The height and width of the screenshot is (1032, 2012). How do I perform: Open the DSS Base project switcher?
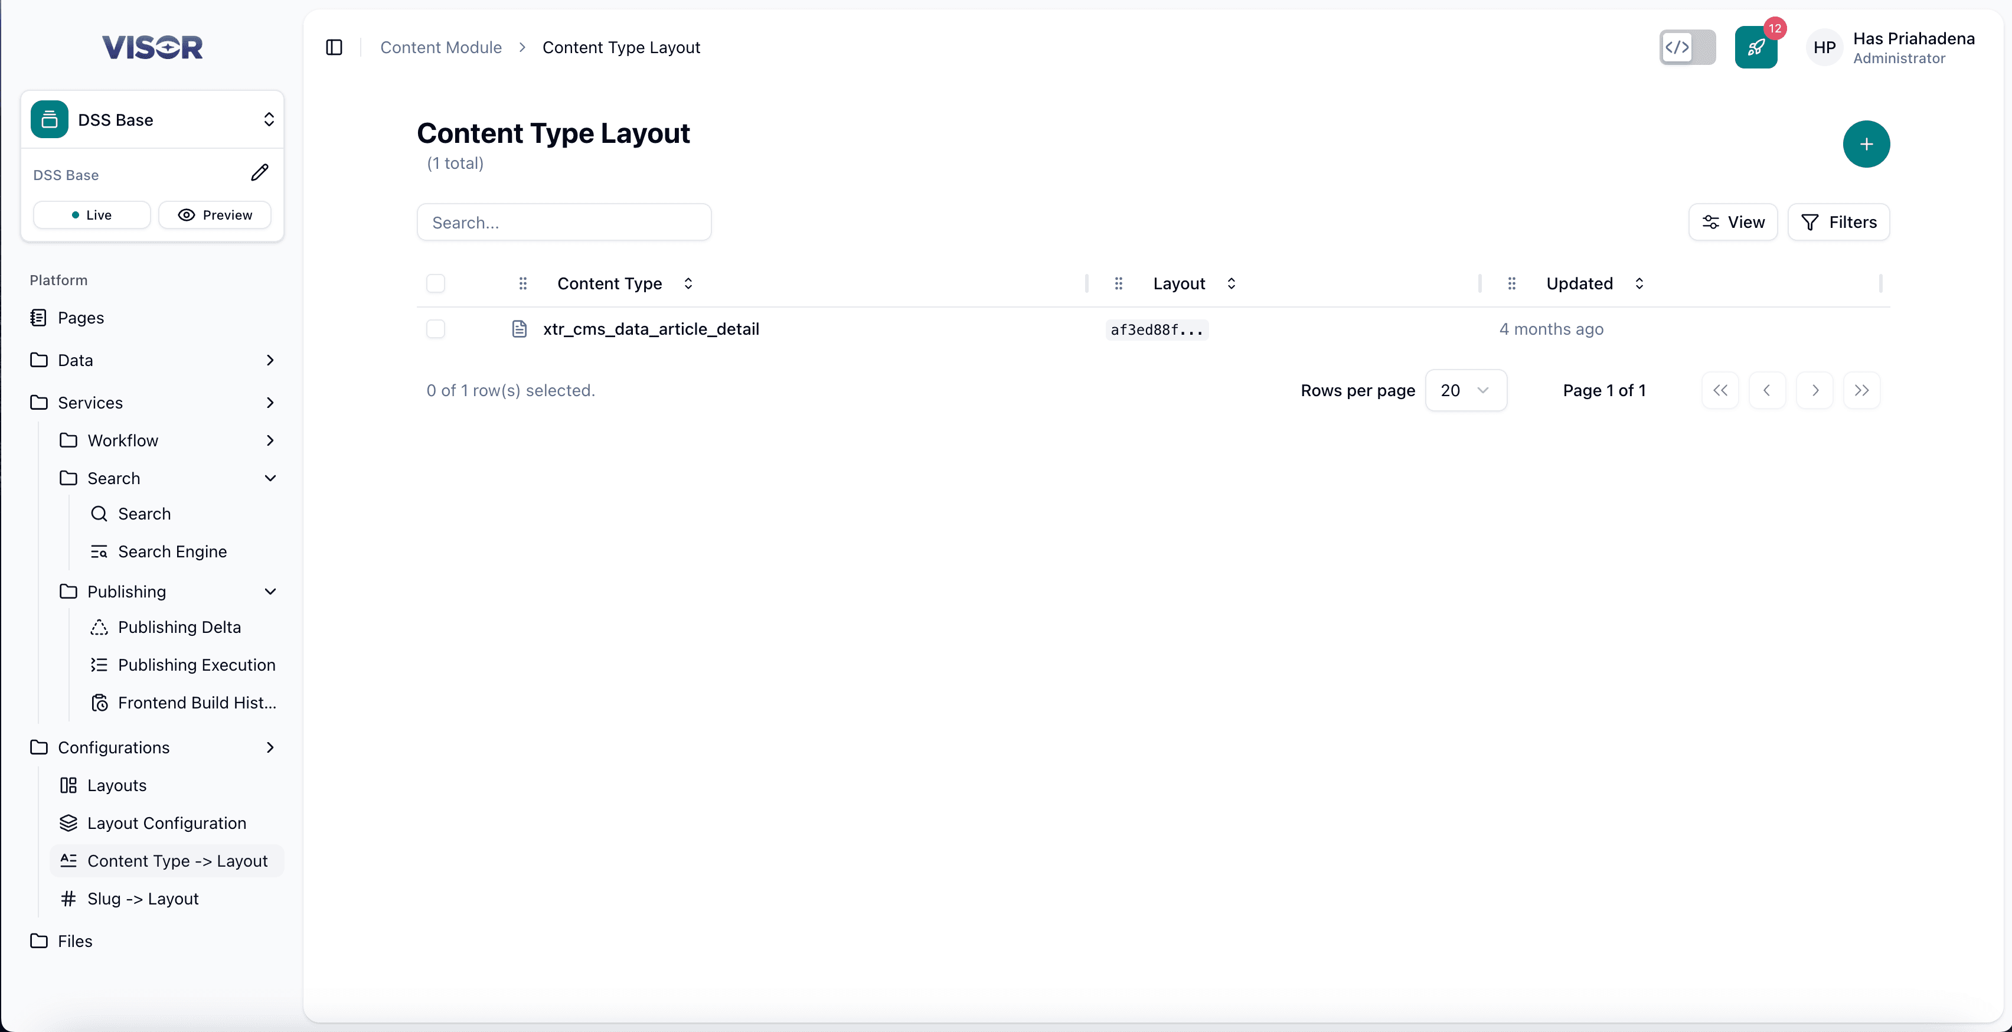(x=152, y=119)
